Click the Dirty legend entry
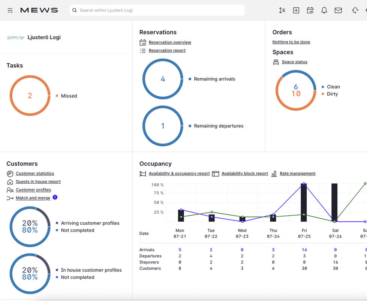The height and width of the screenshot is (301, 367). pos(332,94)
